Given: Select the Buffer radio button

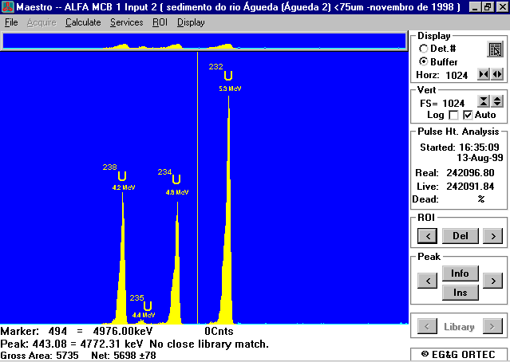Looking at the screenshot, I should click(x=423, y=61).
